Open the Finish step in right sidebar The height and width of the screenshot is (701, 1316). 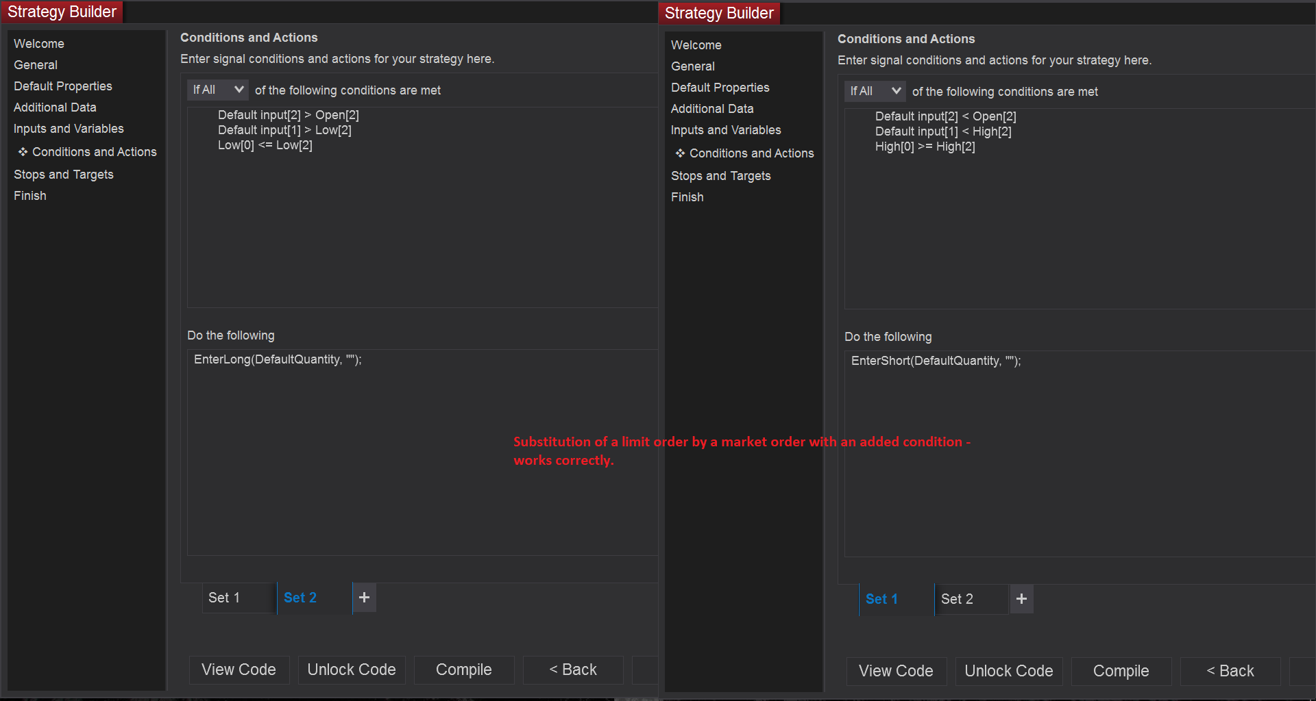(687, 197)
